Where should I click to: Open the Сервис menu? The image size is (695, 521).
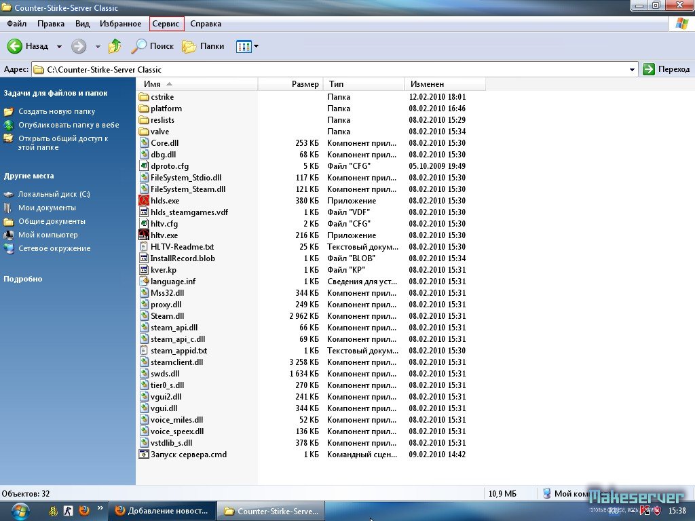(x=166, y=24)
